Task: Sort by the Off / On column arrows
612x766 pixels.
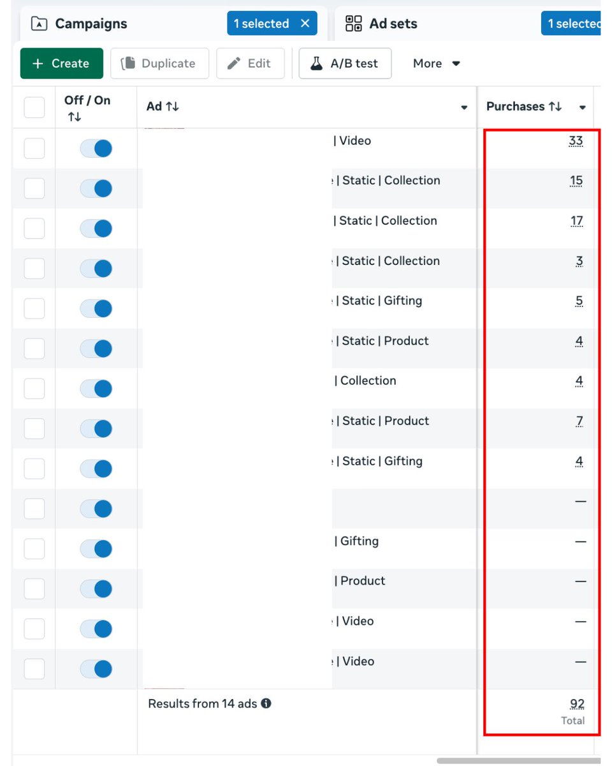Action: (75, 117)
